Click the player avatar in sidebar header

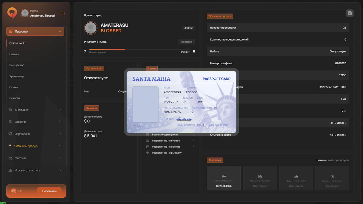25,13
